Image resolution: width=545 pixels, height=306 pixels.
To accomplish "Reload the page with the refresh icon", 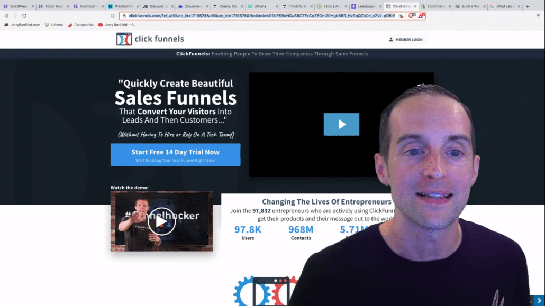I will (24, 16).
